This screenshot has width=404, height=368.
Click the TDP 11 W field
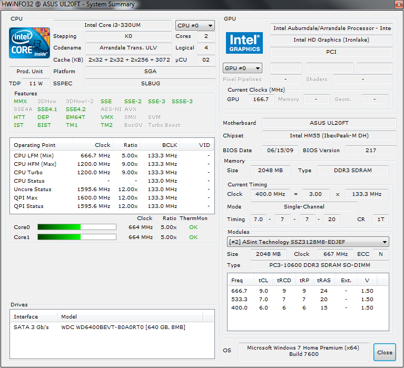point(36,83)
